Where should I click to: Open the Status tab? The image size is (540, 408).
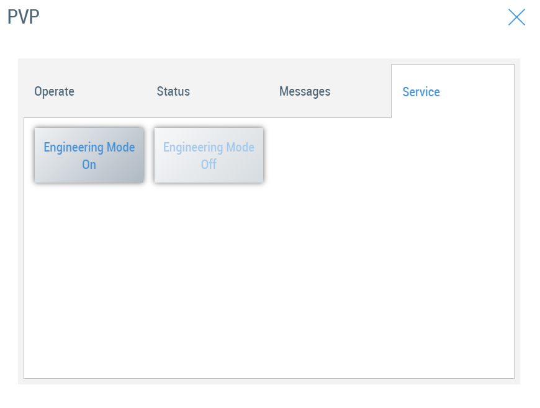173,91
